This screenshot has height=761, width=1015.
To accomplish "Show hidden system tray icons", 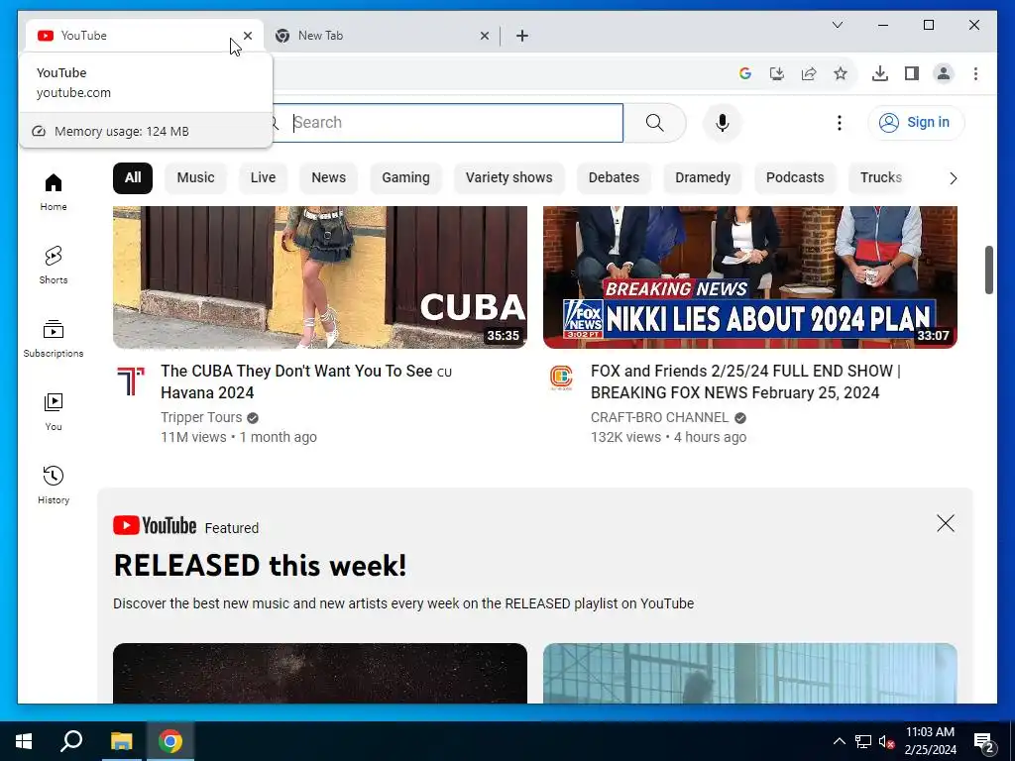I will click(839, 741).
